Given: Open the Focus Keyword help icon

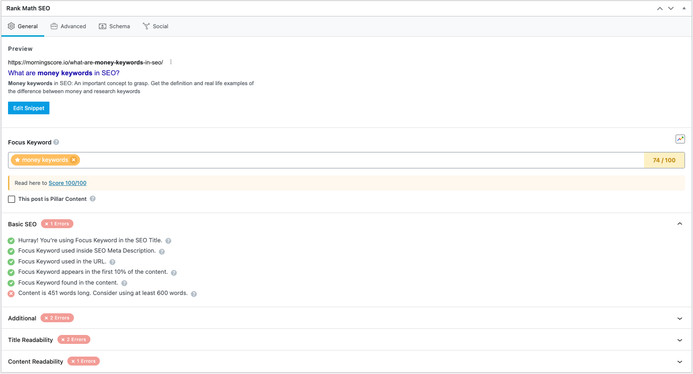Looking at the screenshot, I should [56, 142].
